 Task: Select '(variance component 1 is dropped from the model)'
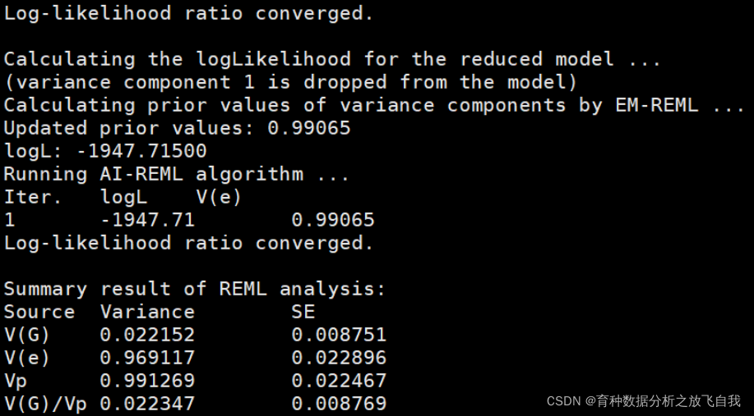(x=290, y=83)
